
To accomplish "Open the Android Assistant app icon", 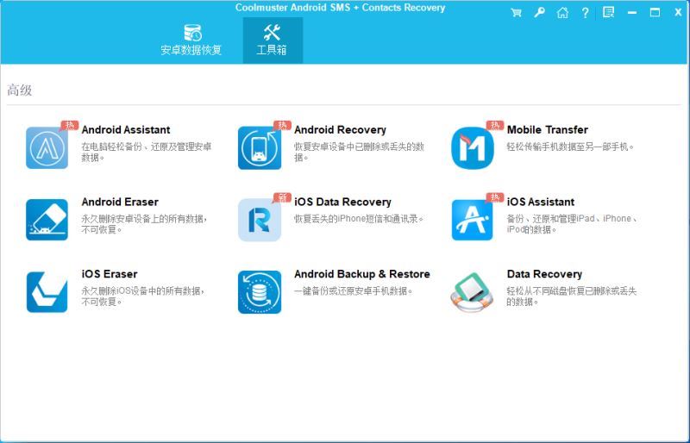I will click(47, 148).
